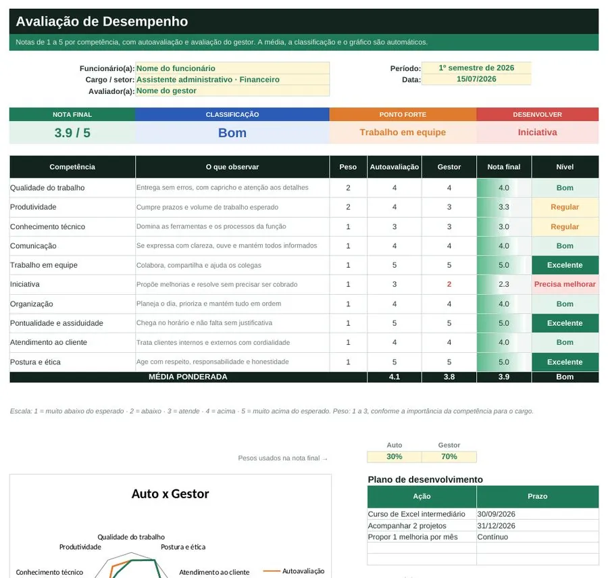Select the Nível column header
This screenshot has width=608, height=578.
coord(565,167)
